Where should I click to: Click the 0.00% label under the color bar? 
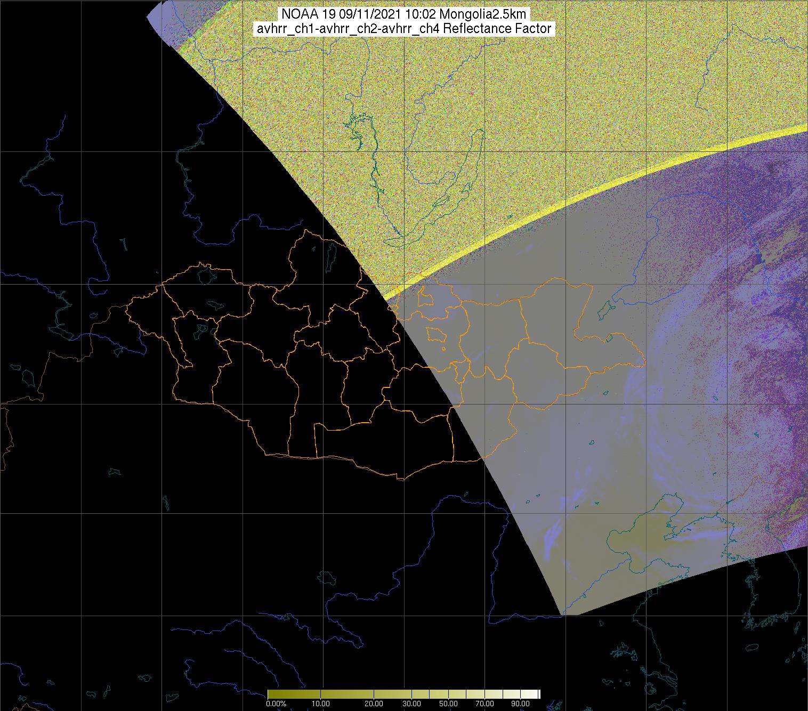pyautogui.click(x=276, y=704)
